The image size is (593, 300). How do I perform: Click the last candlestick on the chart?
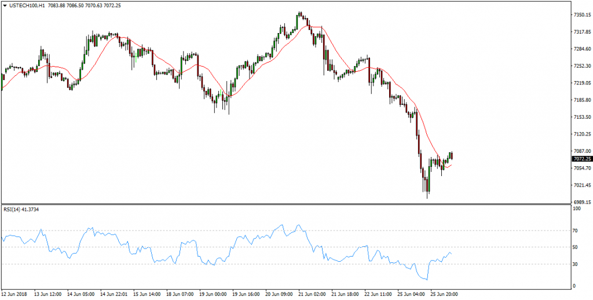(452, 156)
